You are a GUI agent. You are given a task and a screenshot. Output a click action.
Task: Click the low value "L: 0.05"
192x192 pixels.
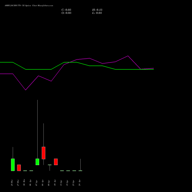[x=97, y=13]
